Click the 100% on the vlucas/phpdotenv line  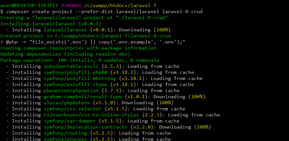coord(165,102)
